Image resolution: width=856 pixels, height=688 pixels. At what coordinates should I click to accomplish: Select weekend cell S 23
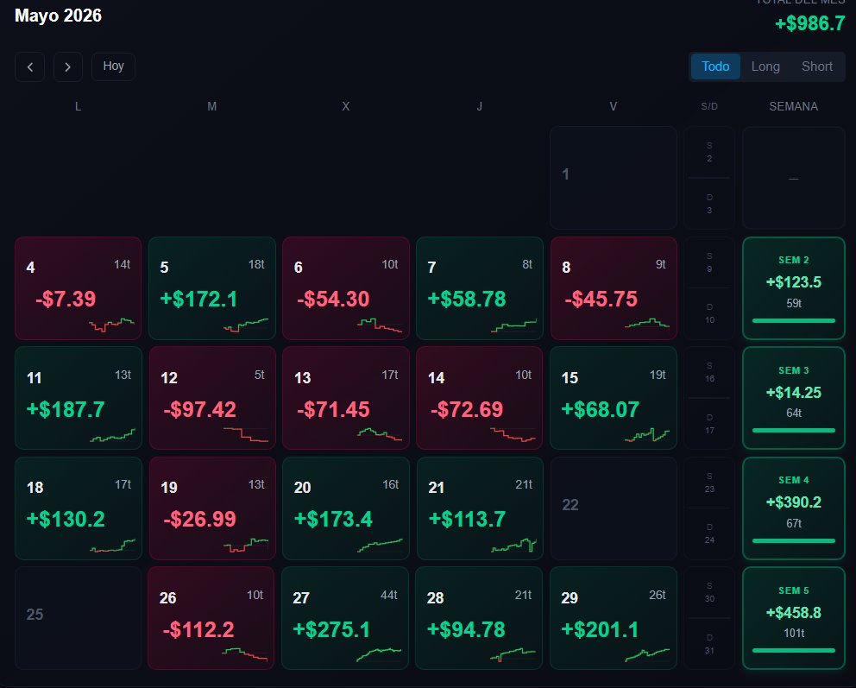[709, 483]
